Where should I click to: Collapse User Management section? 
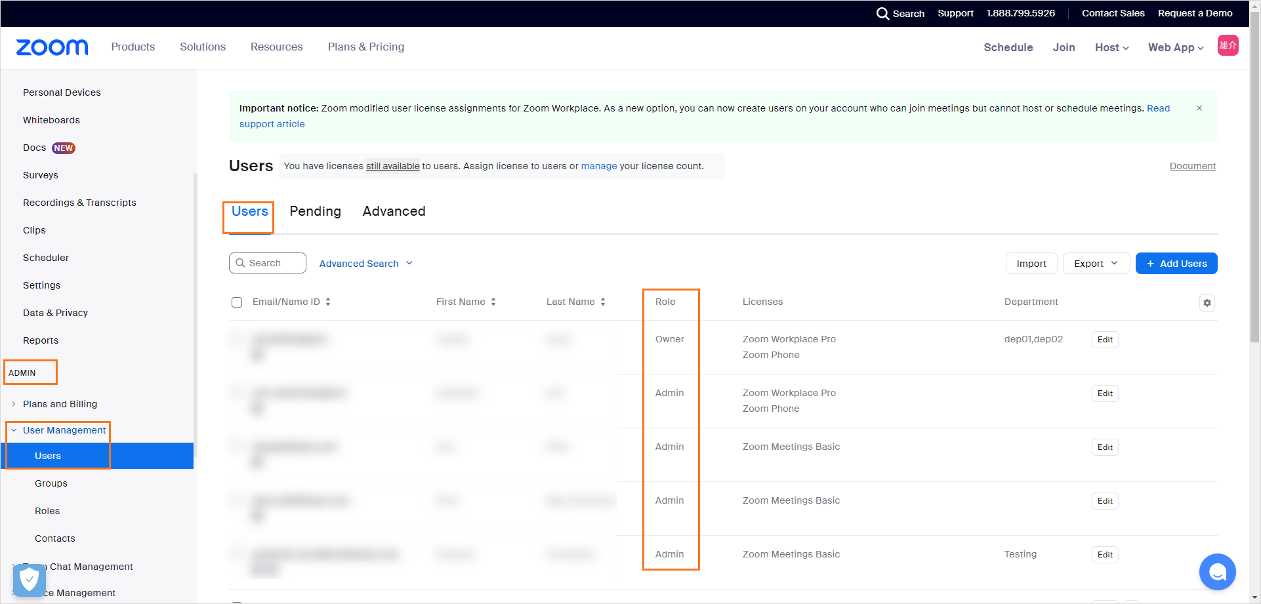(x=14, y=430)
